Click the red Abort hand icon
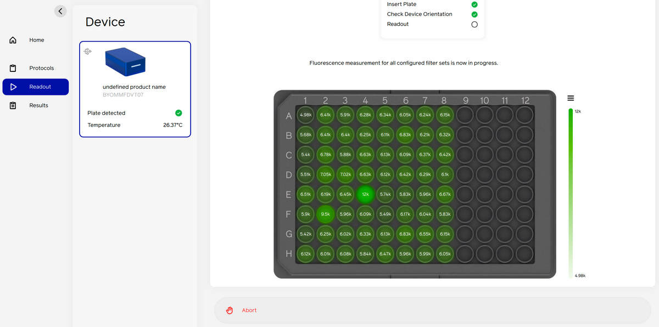Screen dimensions: 659x327 pyautogui.click(x=230, y=311)
